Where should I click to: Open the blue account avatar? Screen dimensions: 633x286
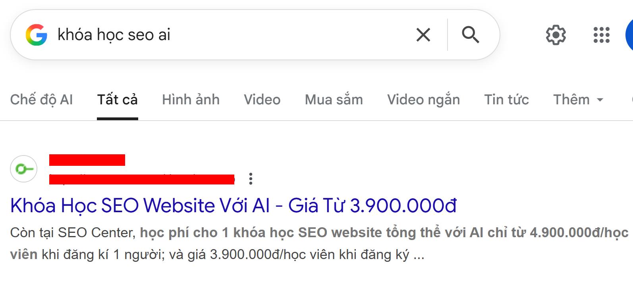pos(629,35)
